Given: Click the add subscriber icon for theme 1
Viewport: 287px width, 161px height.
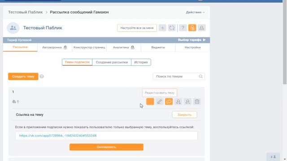Looking at the screenshot, I should click(178, 102).
